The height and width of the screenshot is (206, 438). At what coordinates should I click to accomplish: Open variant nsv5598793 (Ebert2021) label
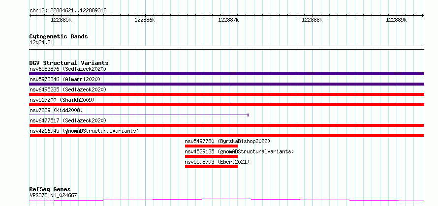[217, 162]
